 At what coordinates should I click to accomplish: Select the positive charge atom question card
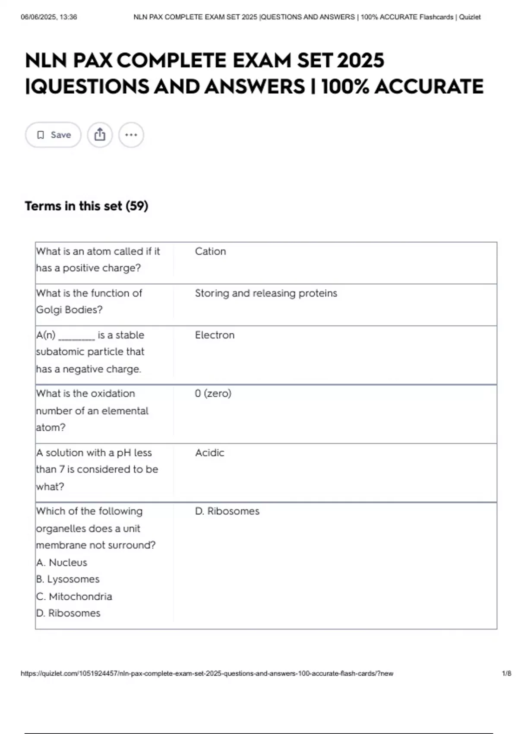[x=98, y=259]
